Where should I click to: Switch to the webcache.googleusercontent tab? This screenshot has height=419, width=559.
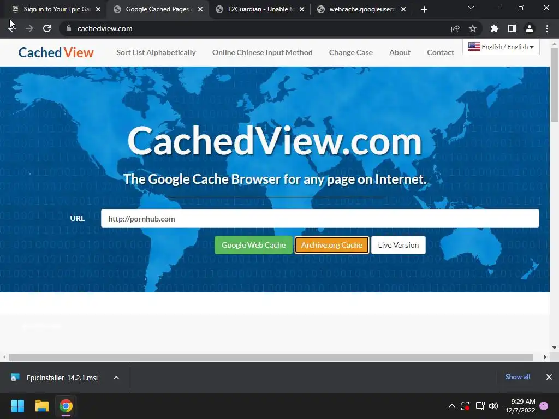click(360, 9)
